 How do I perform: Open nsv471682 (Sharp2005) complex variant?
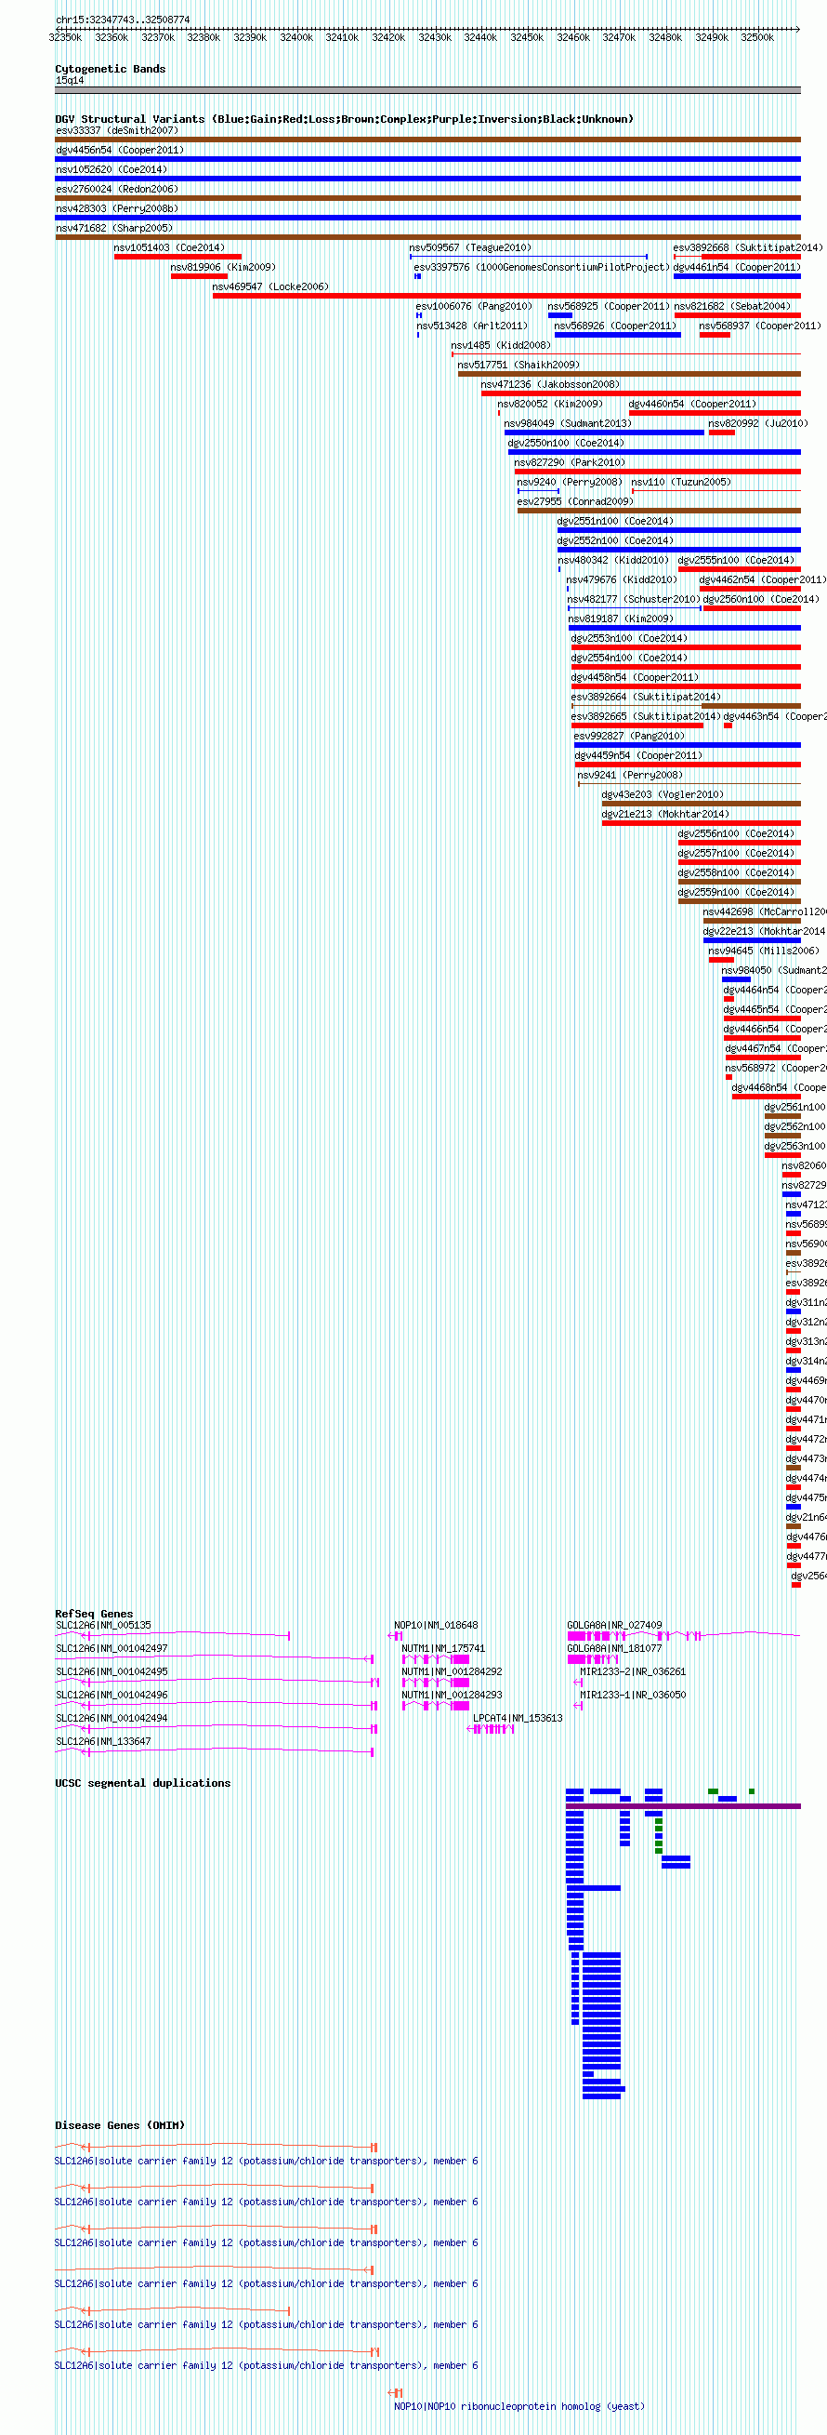(427, 237)
